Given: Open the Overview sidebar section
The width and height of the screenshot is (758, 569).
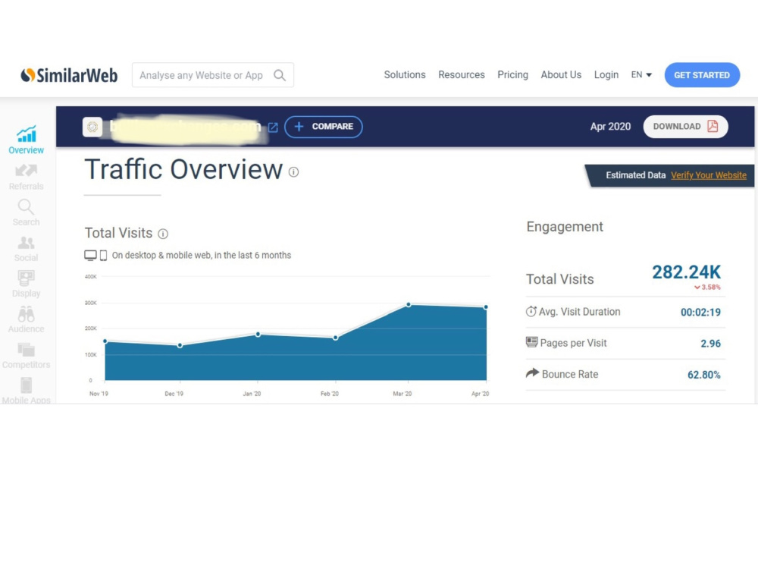Looking at the screenshot, I should 26,140.
